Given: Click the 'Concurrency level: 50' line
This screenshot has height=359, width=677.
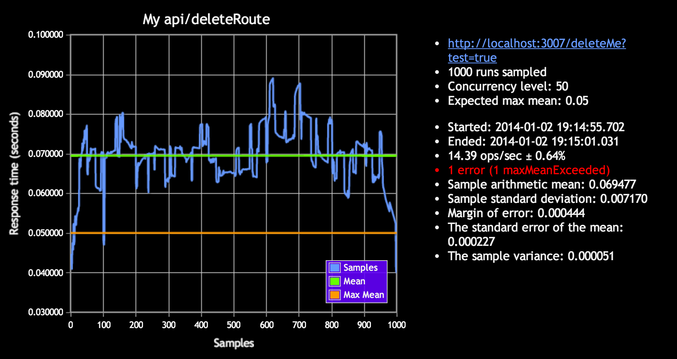Looking at the screenshot, I should 508,86.
